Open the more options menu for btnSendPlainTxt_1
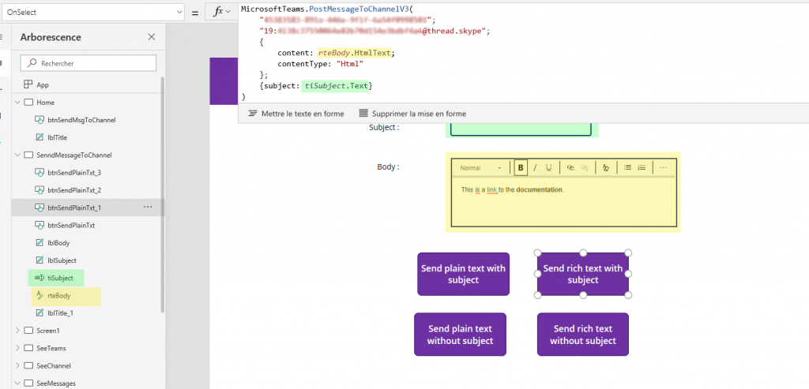Screen dimensions: 809x389 148,207
